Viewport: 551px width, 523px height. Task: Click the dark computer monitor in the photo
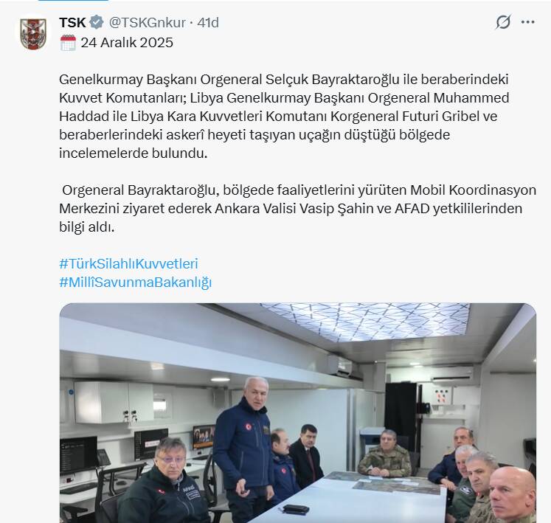[78, 455]
